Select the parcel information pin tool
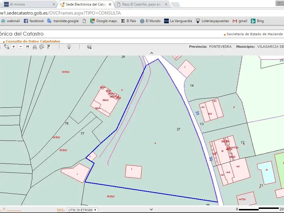 [69, 47]
